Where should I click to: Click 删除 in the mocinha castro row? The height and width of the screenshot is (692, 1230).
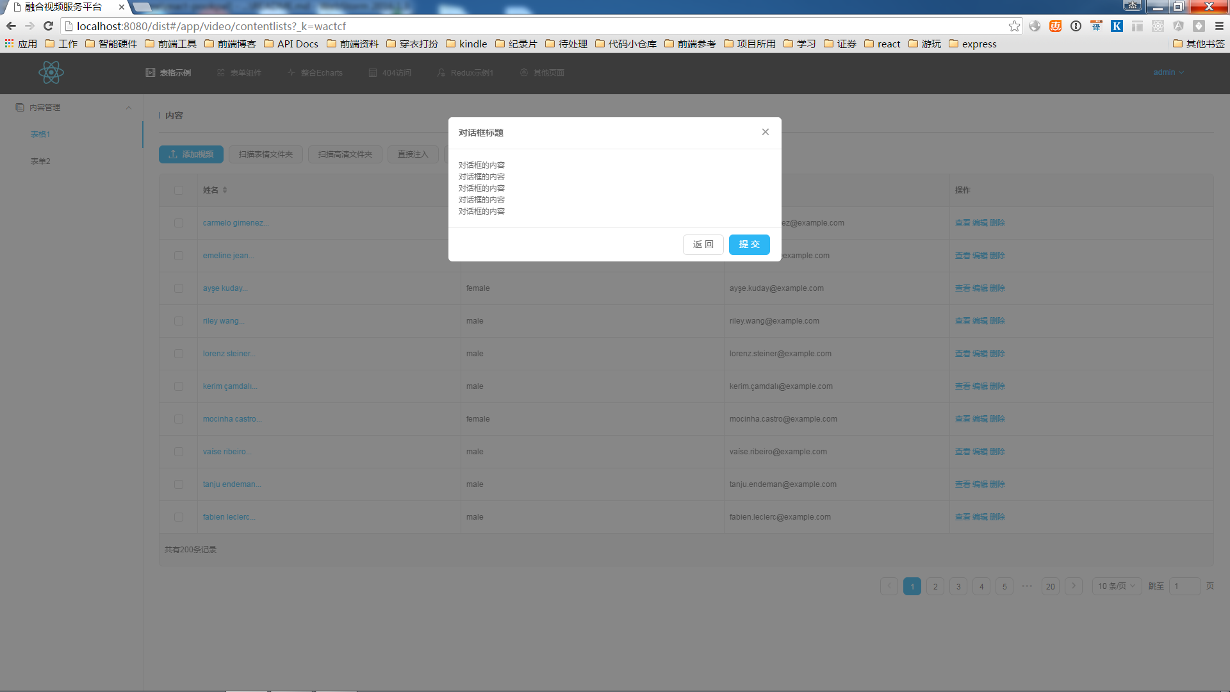[997, 419]
